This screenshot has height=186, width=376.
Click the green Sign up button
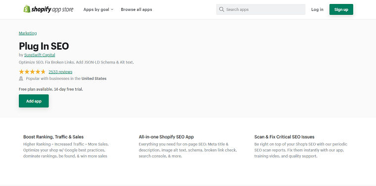point(341,9)
